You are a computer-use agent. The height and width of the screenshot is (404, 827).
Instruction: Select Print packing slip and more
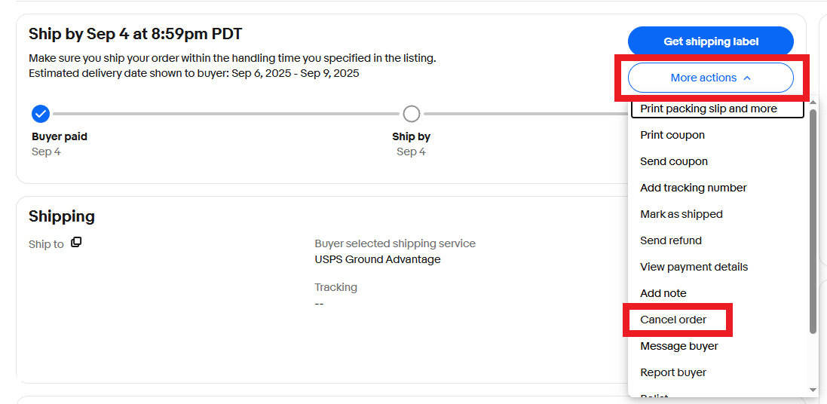pos(709,109)
